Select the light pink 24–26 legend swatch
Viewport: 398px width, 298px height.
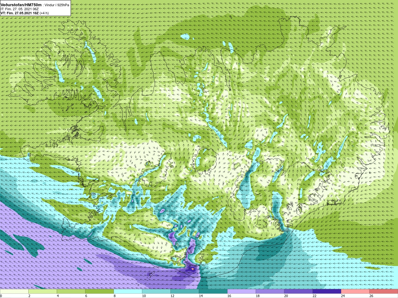click(355, 291)
